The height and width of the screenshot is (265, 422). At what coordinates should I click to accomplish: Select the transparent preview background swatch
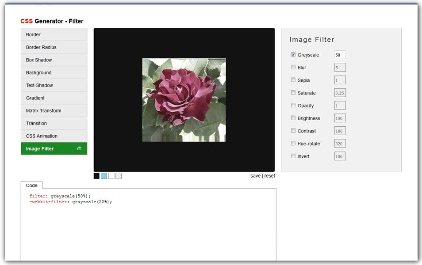point(119,176)
